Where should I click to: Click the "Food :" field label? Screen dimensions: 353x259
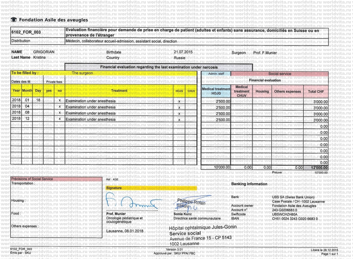point(16,213)
